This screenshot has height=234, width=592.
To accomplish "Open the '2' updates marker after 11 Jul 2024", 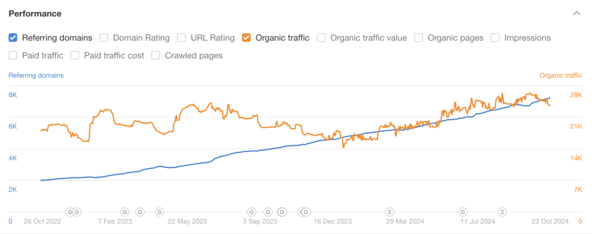I will point(502,212).
